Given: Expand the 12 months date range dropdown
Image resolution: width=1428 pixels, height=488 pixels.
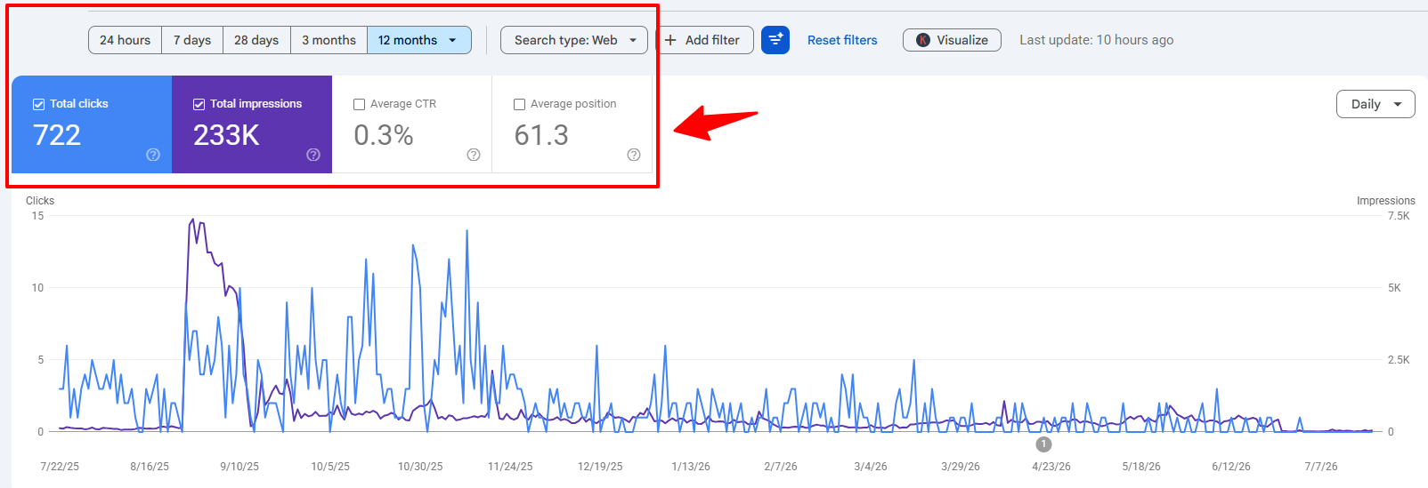Looking at the screenshot, I should (419, 40).
